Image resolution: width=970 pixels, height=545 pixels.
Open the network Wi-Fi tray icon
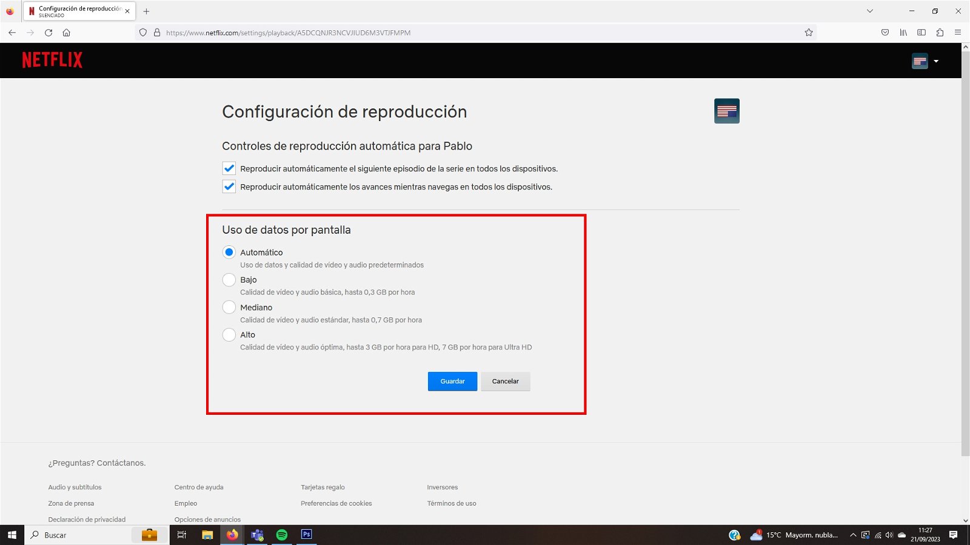point(878,535)
